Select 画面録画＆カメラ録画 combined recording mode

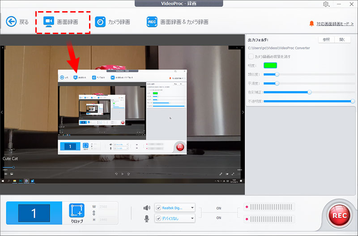(177, 22)
